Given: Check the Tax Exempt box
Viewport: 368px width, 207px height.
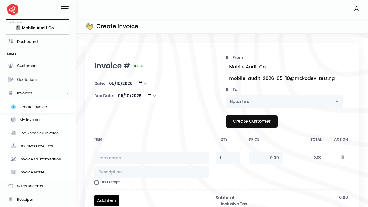Looking at the screenshot, I should click(x=97, y=182).
